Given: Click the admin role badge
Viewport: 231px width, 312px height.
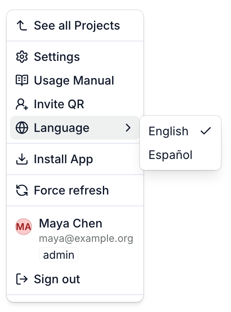Looking at the screenshot, I should coord(59,255).
